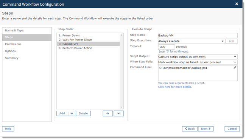Click the Add step button

click(x=62, y=114)
